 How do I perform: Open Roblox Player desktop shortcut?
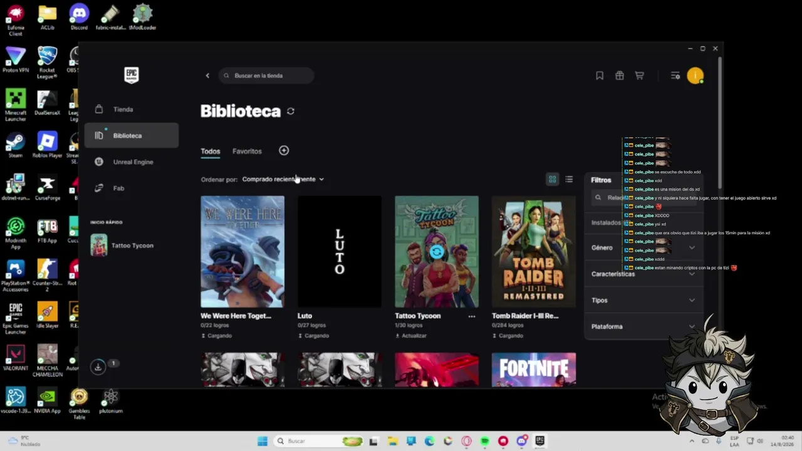(47, 145)
